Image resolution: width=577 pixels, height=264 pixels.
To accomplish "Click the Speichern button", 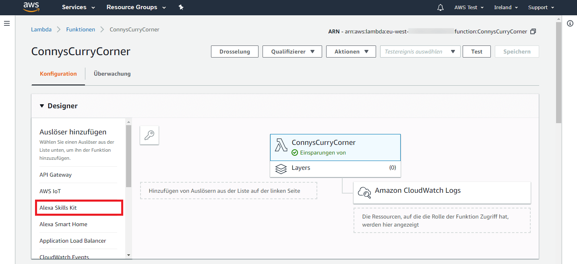I will [x=517, y=52].
